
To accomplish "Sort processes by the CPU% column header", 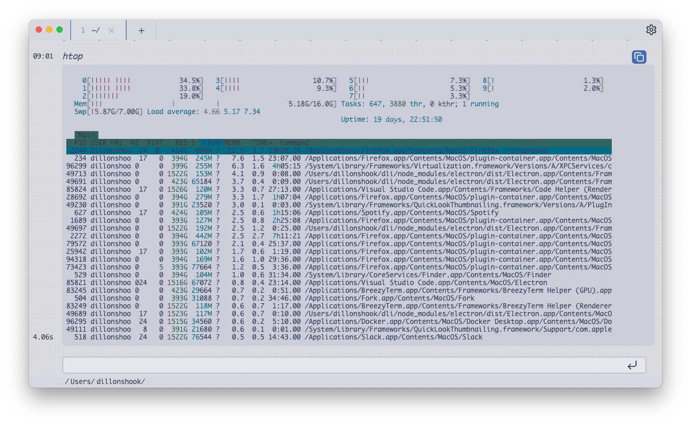I will point(211,143).
